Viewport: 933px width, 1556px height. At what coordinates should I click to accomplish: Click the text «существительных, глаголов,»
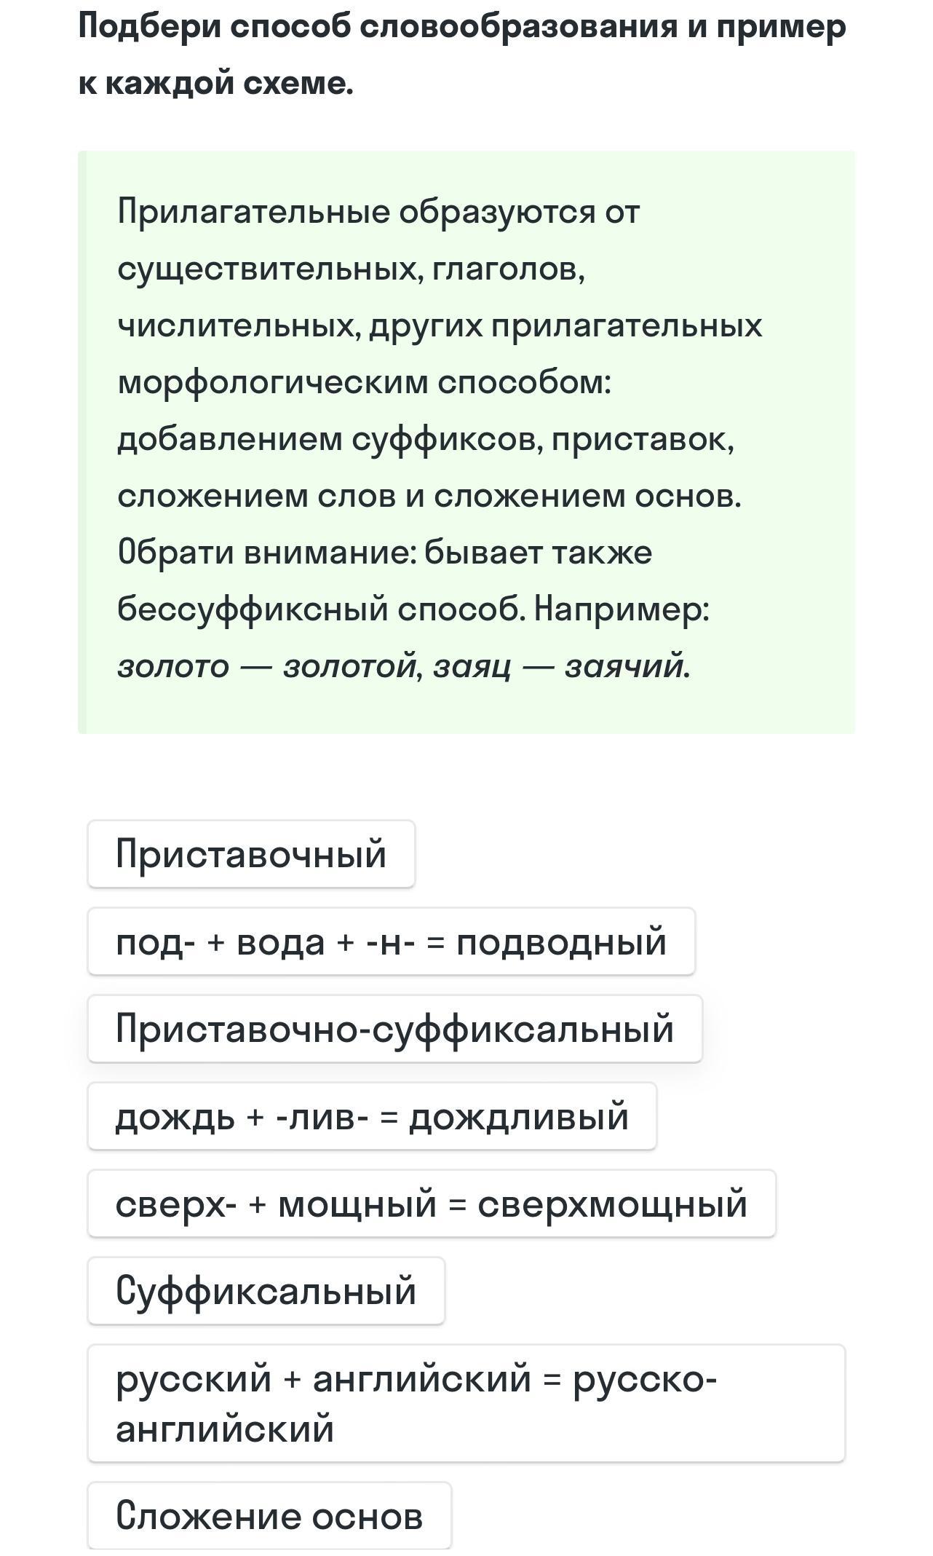click(352, 269)
